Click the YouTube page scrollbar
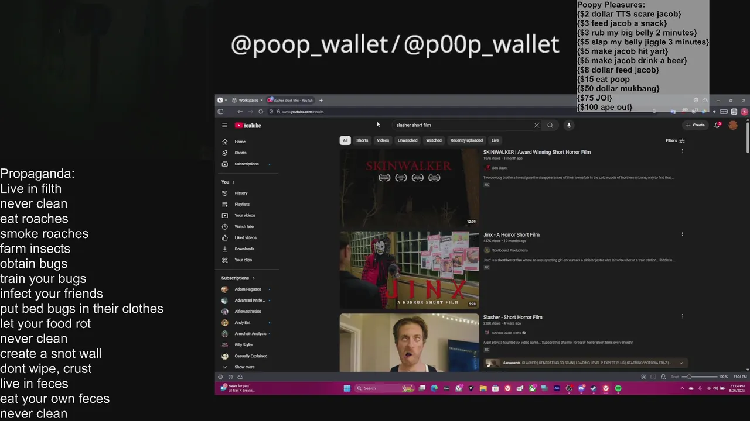Image resolution: width=750 pixels, height=421 pixels. tap(747, 137)
